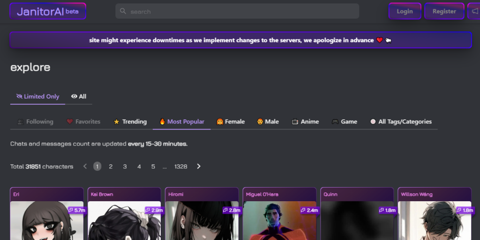This screenshot has height=240, width=480.
Task: Expand All Tags/Categories list
Action: pos(401,122)
